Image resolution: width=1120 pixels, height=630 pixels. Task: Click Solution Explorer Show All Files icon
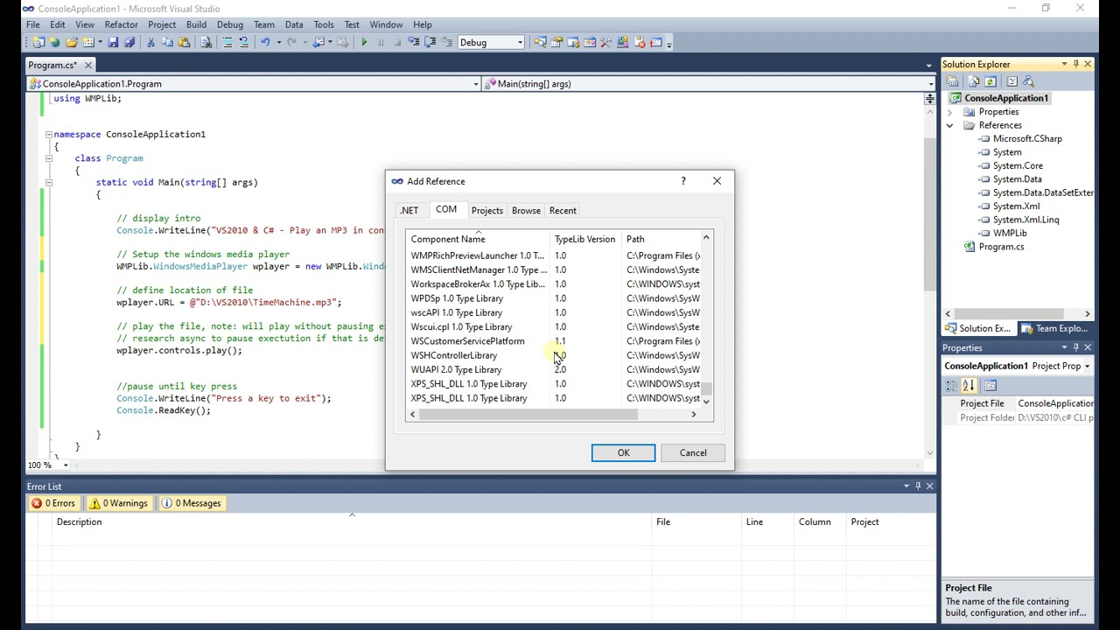tap(974, 81)
